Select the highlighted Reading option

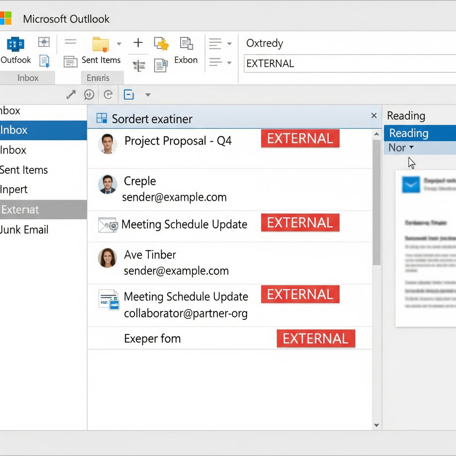408,133
